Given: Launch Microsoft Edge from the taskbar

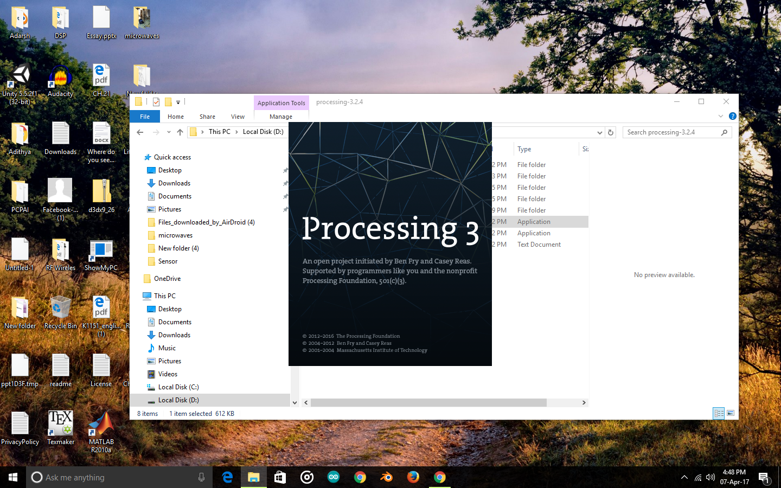Looking at the screenshot, I should tap(227, 477).
